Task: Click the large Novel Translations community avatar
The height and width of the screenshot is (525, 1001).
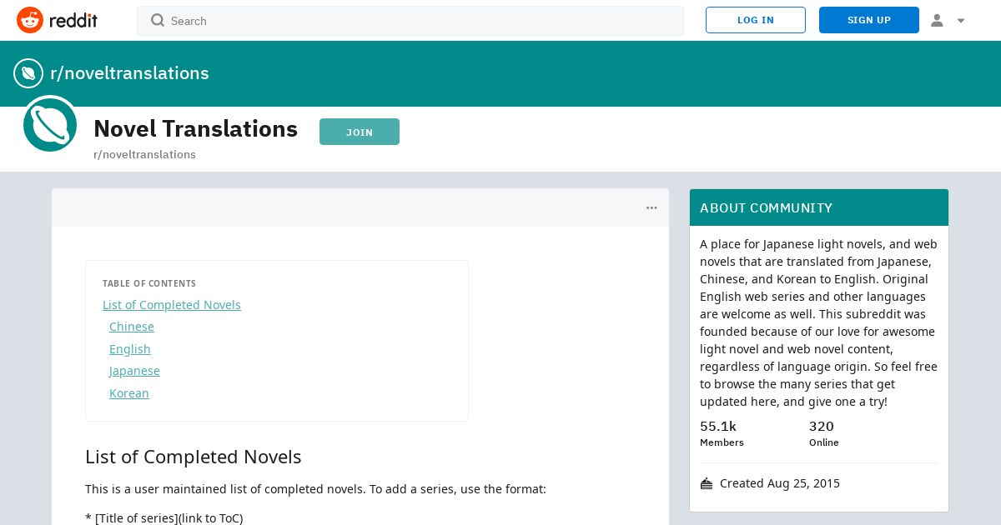Action: tap(50, 125)
